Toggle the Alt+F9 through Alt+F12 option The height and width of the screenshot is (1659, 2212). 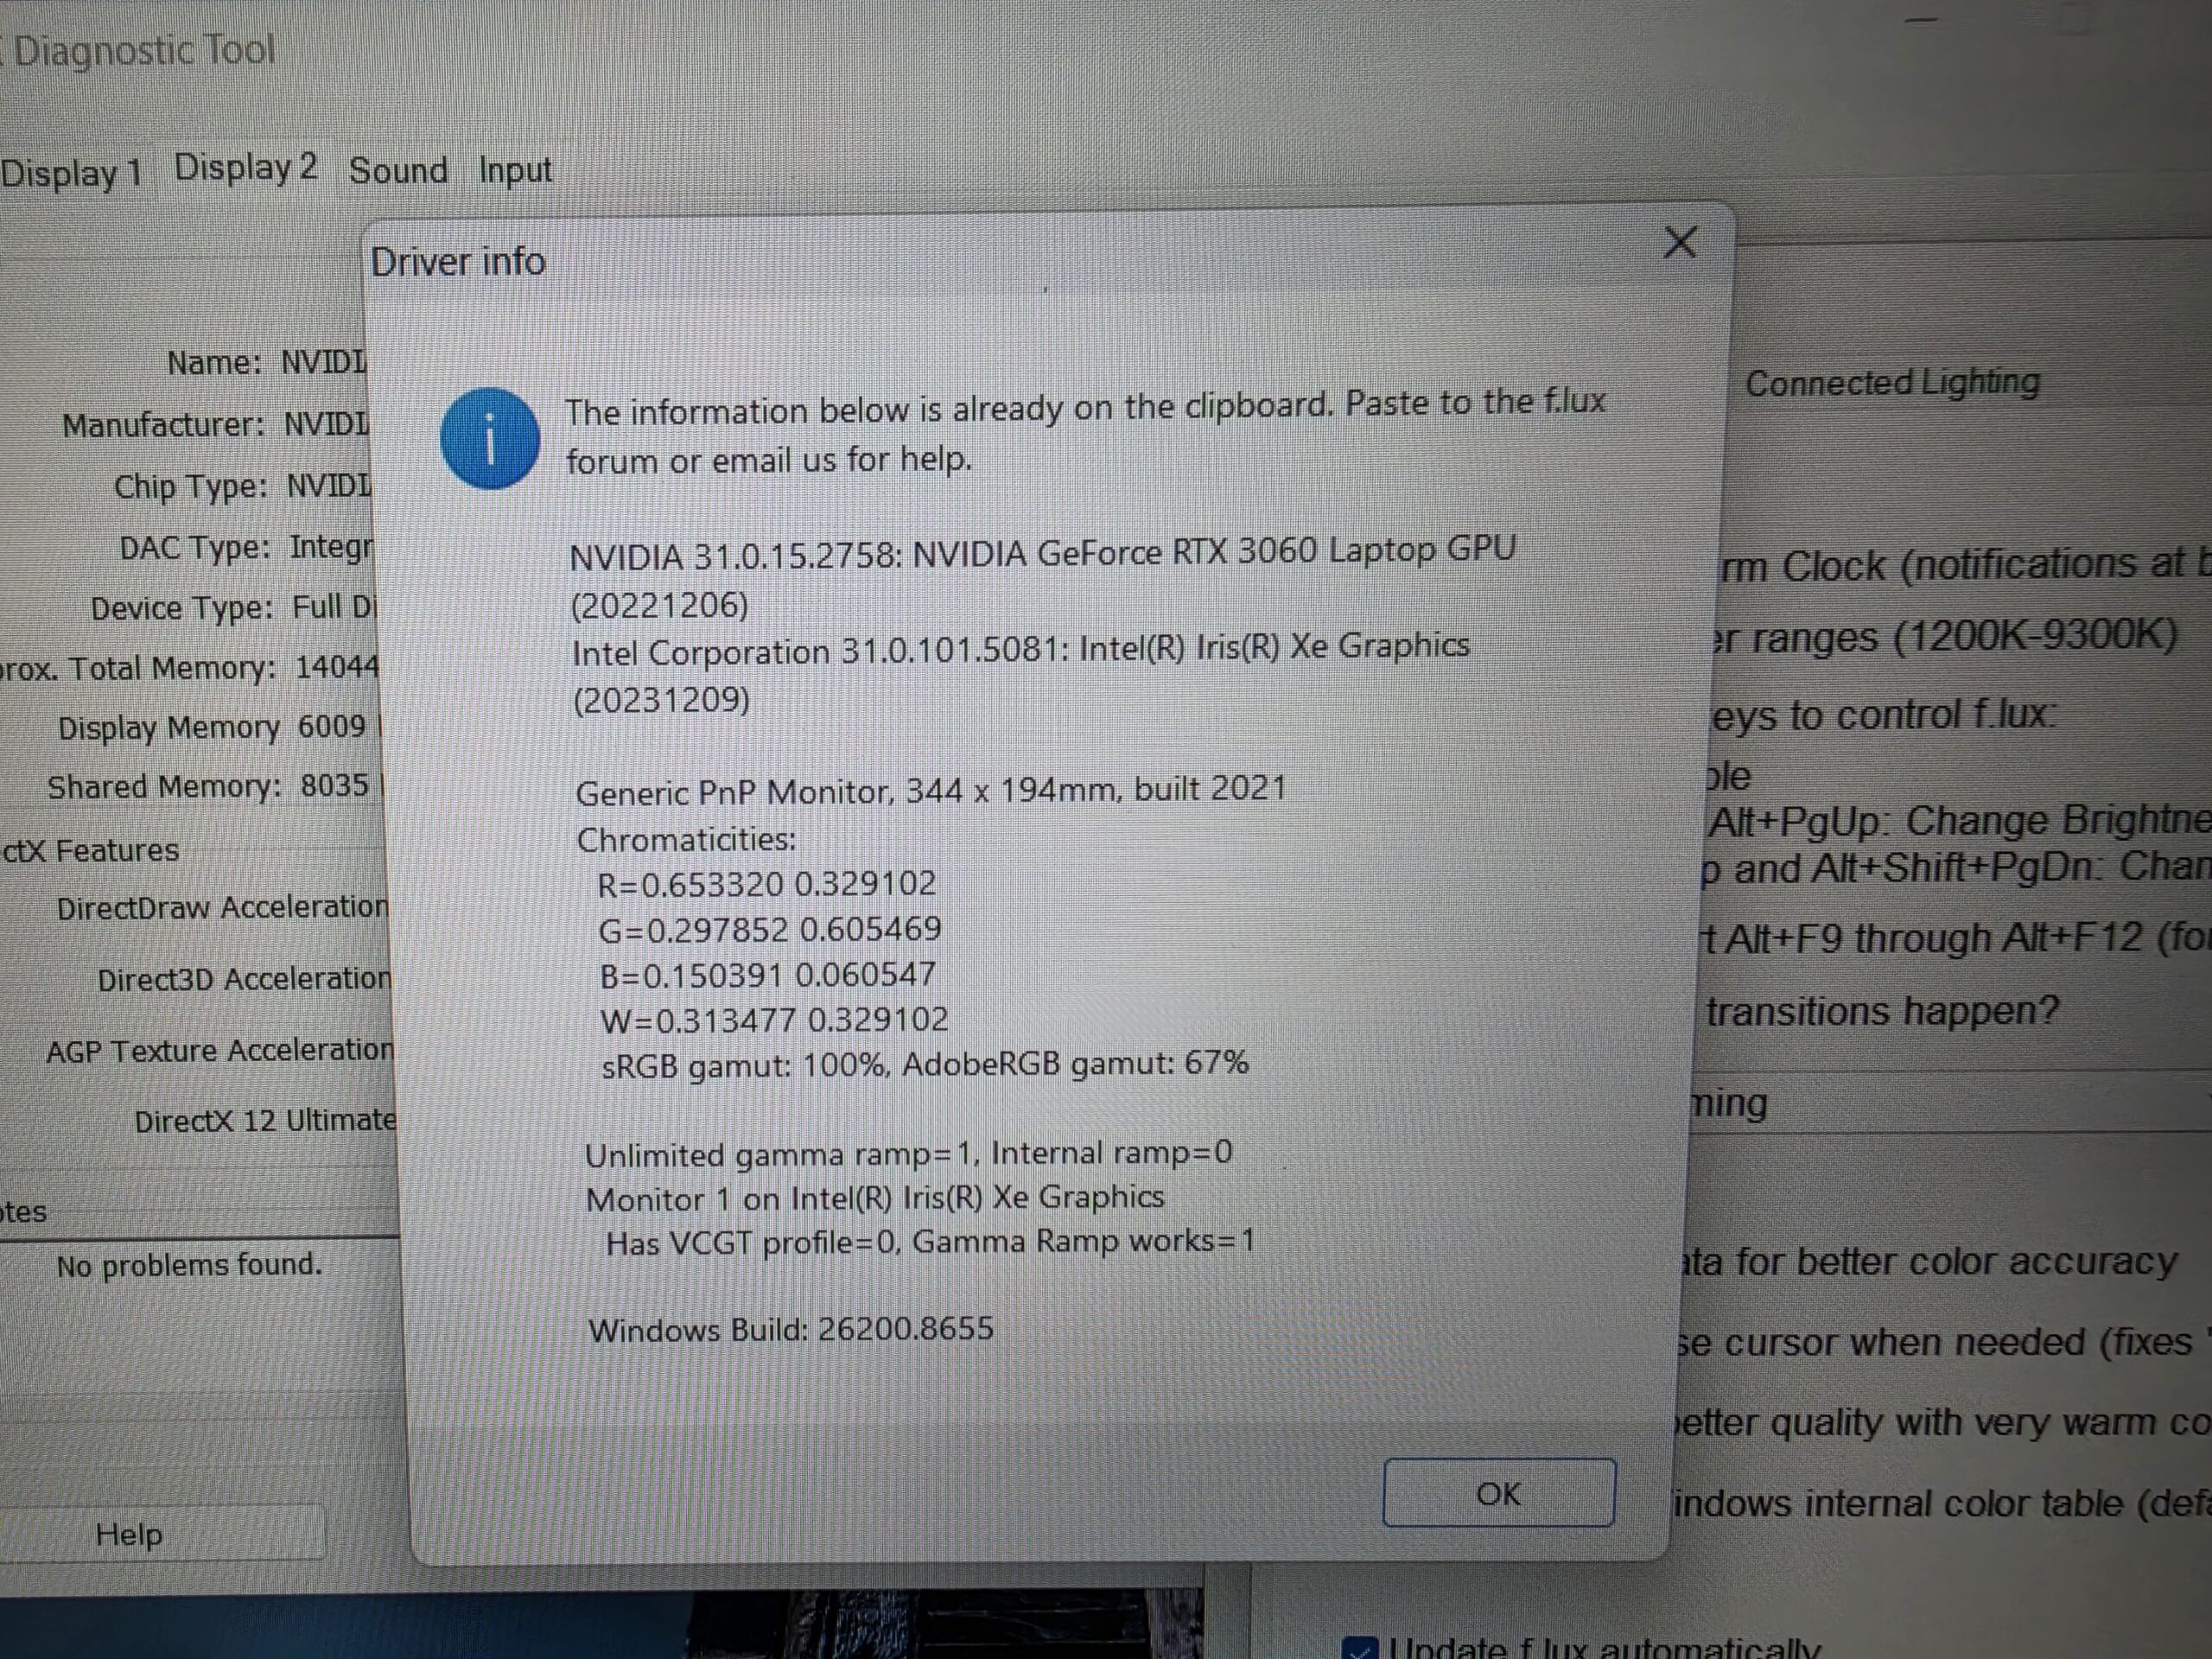coord(1956,938)
